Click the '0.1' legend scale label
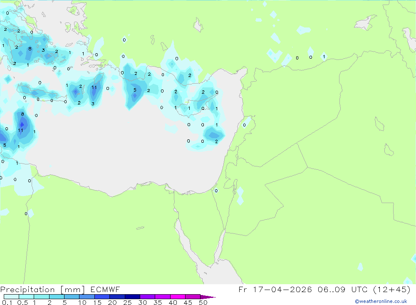 tap(7, 303)
